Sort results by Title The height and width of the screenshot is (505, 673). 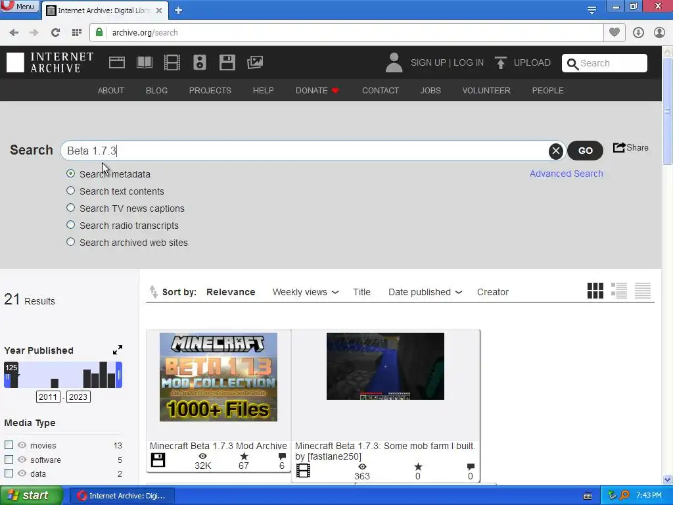pos(361,292)
